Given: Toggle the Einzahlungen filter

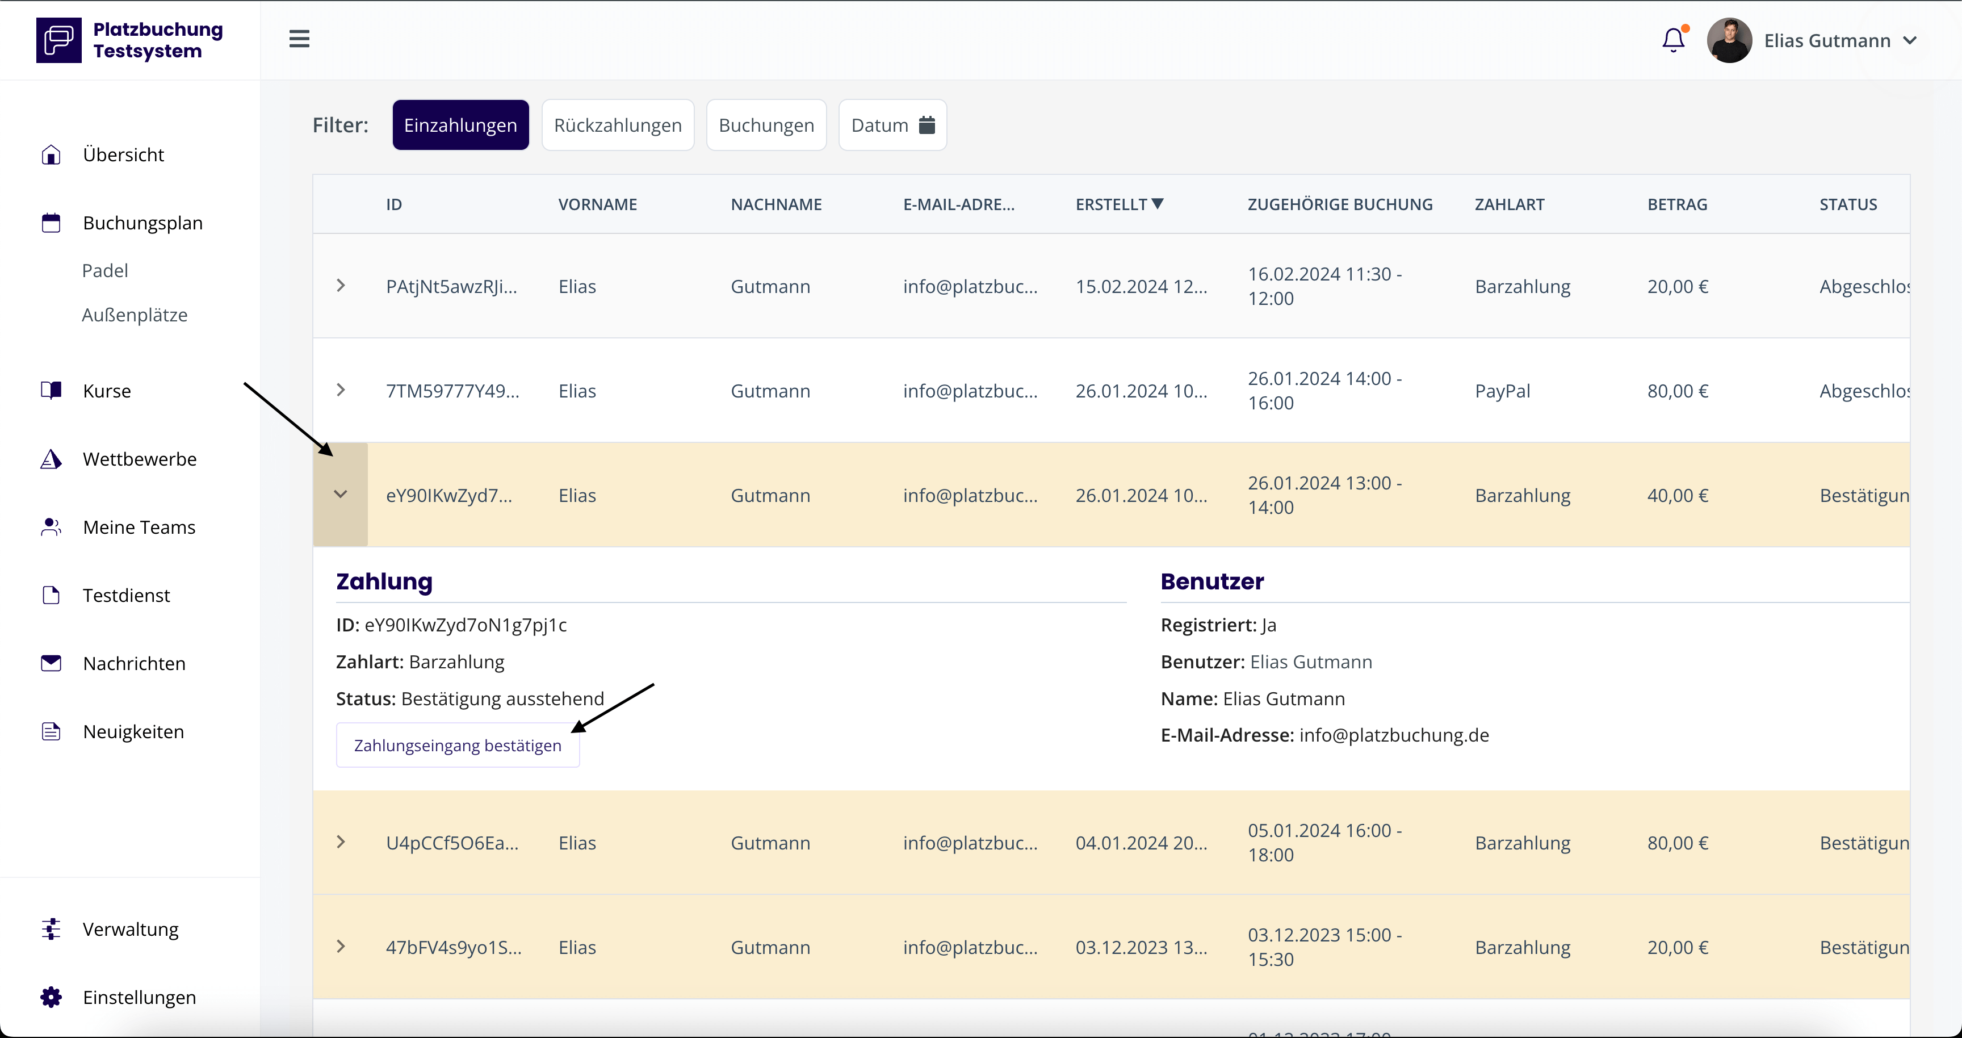Looking at the screenshot, I should tap(461, 125).
